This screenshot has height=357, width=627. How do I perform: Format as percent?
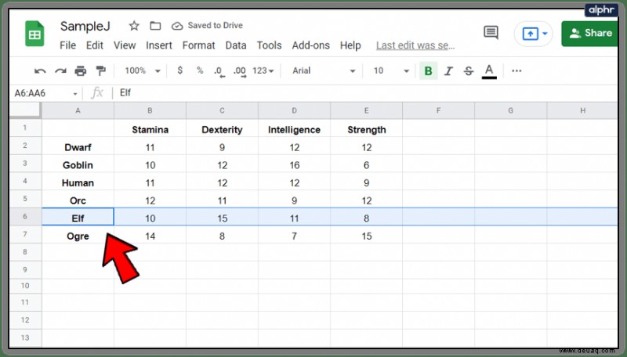pyautogui.click(x=200, y=70)
